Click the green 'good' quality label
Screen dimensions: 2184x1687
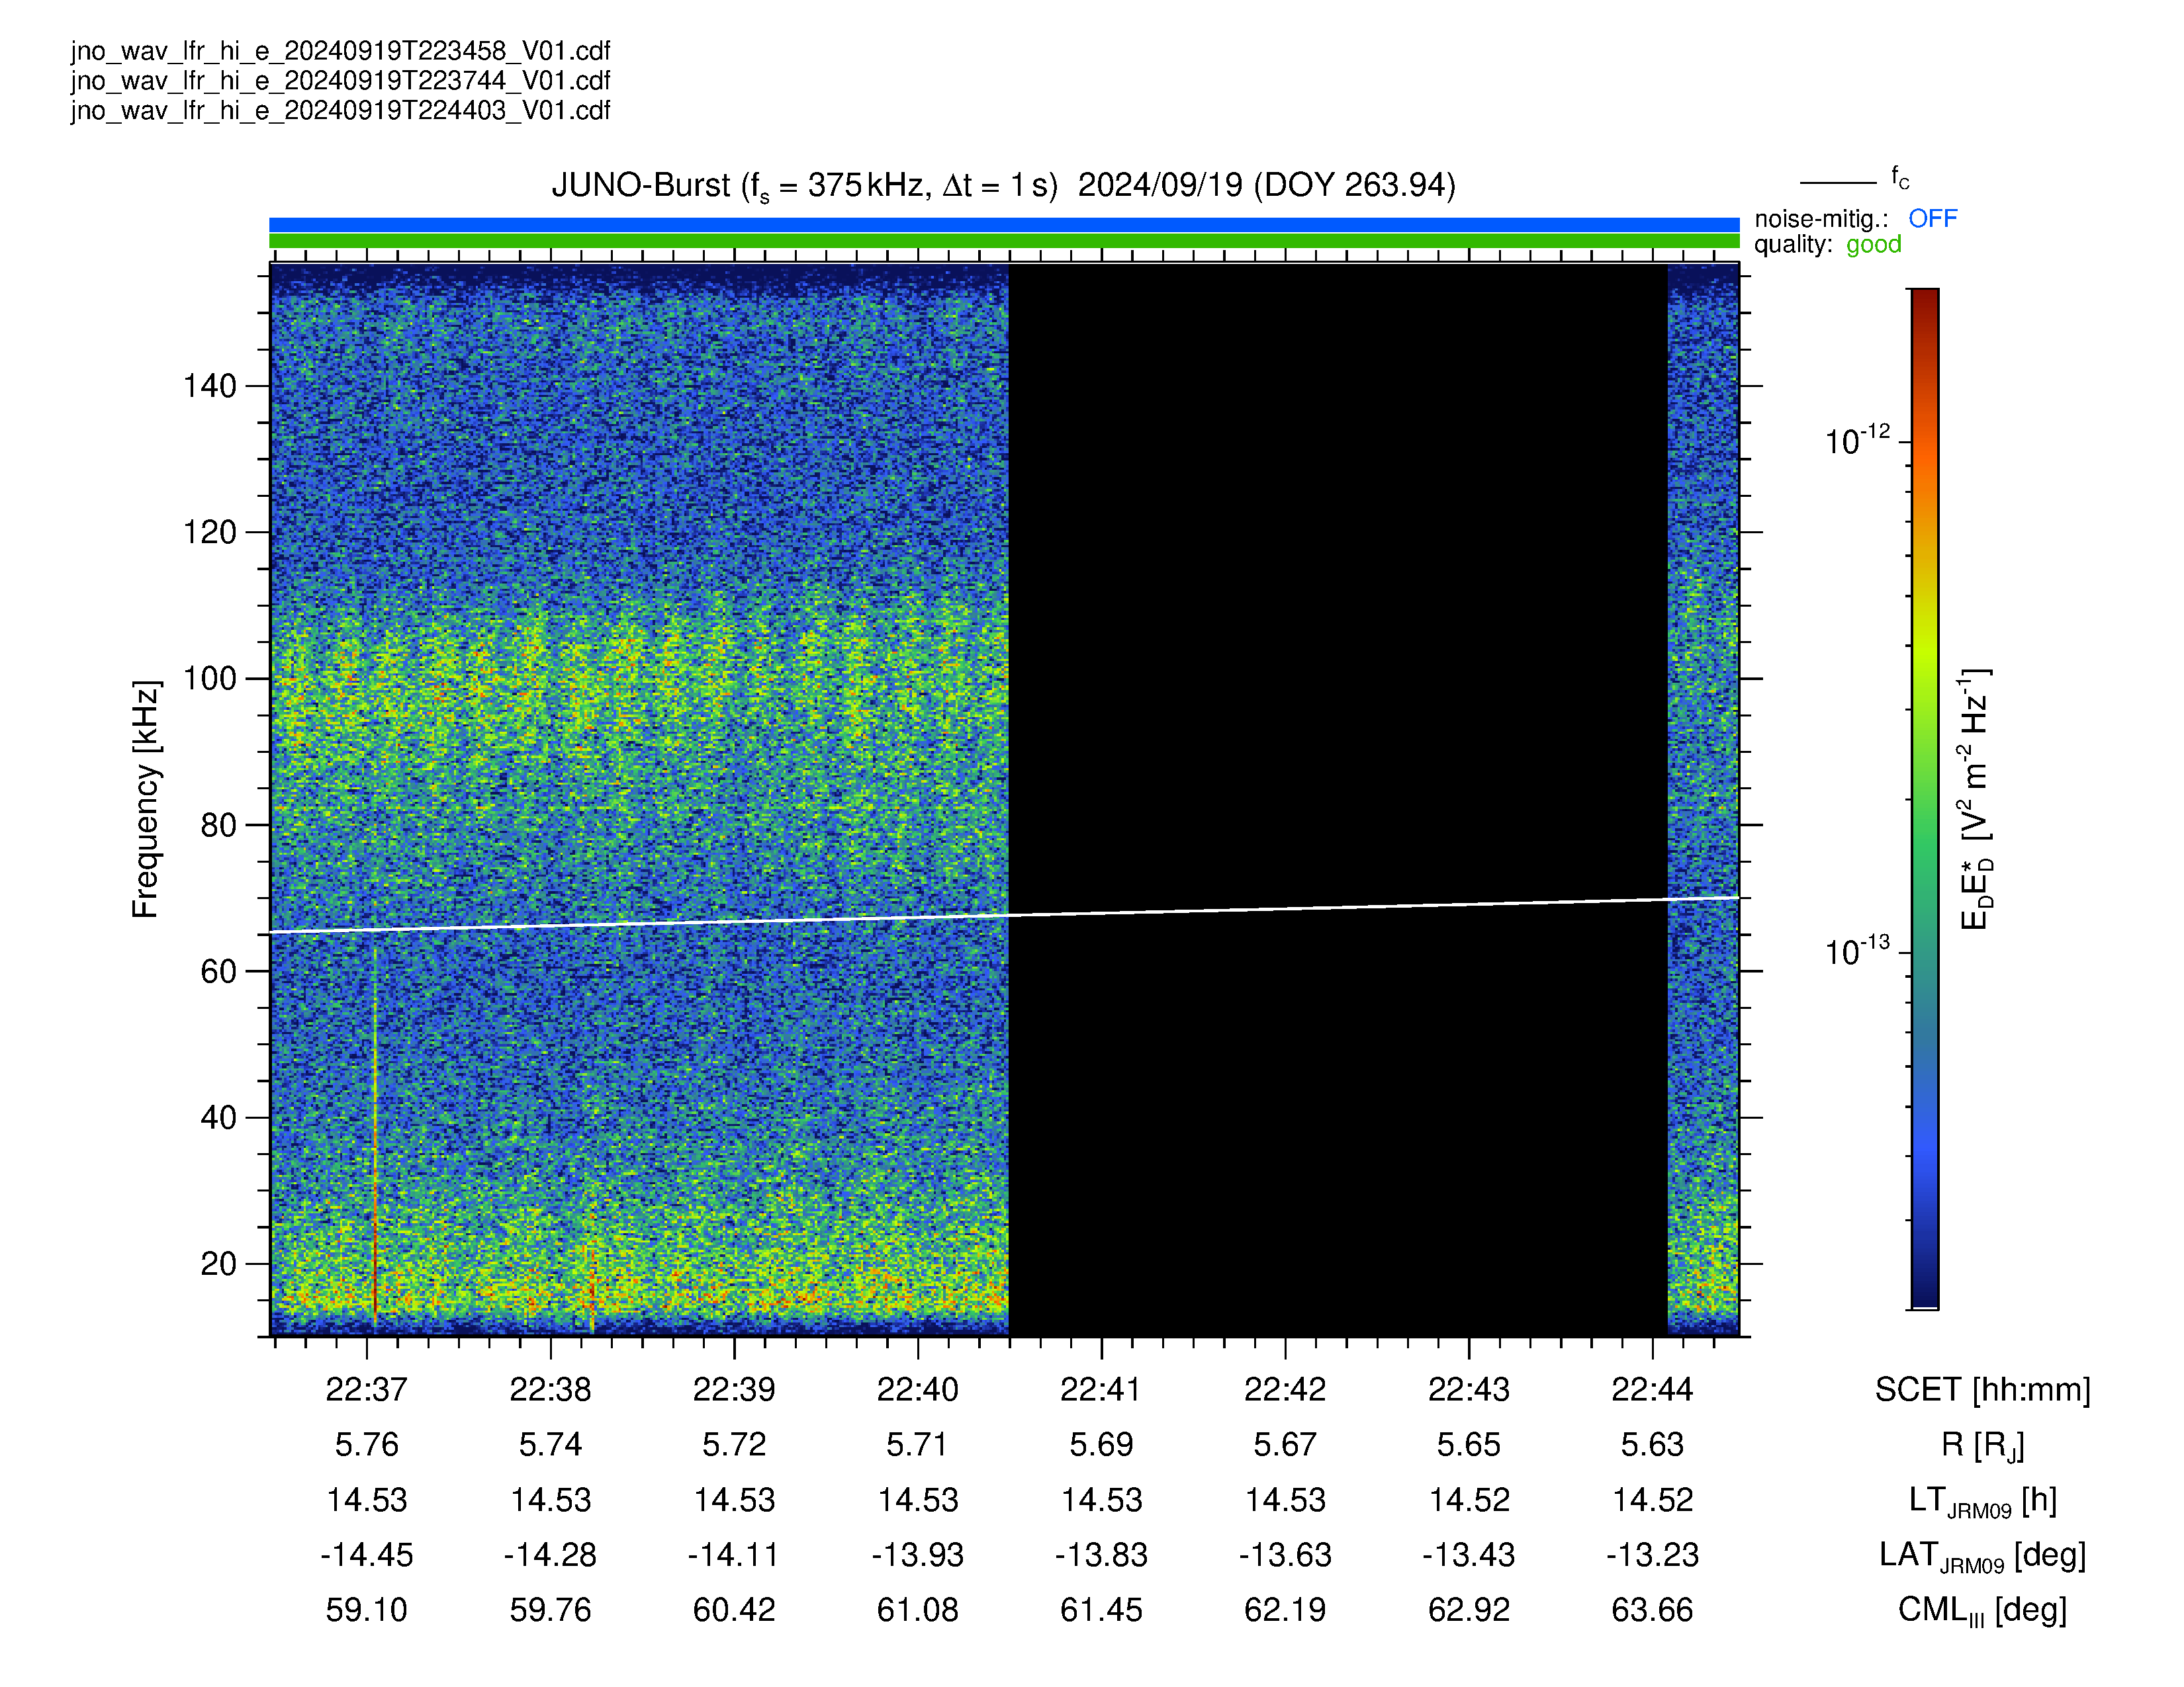[x=1873, y=245]
